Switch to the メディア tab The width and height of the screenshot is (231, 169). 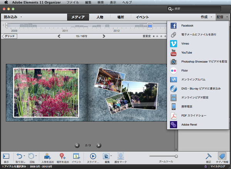[x=78, y=17]
